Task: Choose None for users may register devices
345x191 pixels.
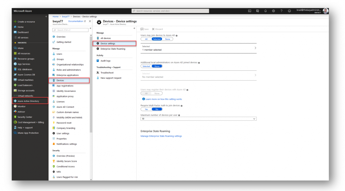Action: tap(157, 94)
